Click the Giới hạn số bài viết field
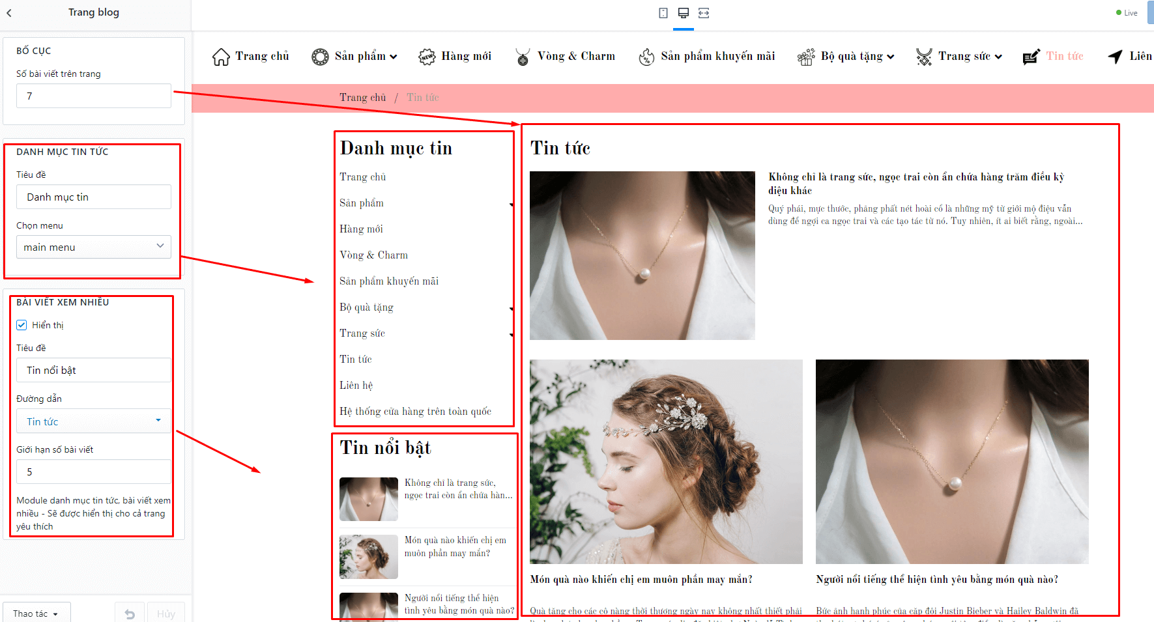Viewport: 1154px width, 622px height. 94,472
